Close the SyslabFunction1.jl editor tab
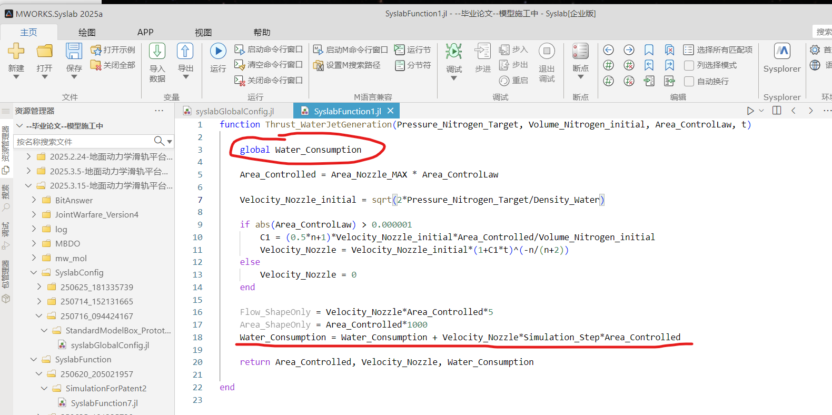 click(390, 111)
